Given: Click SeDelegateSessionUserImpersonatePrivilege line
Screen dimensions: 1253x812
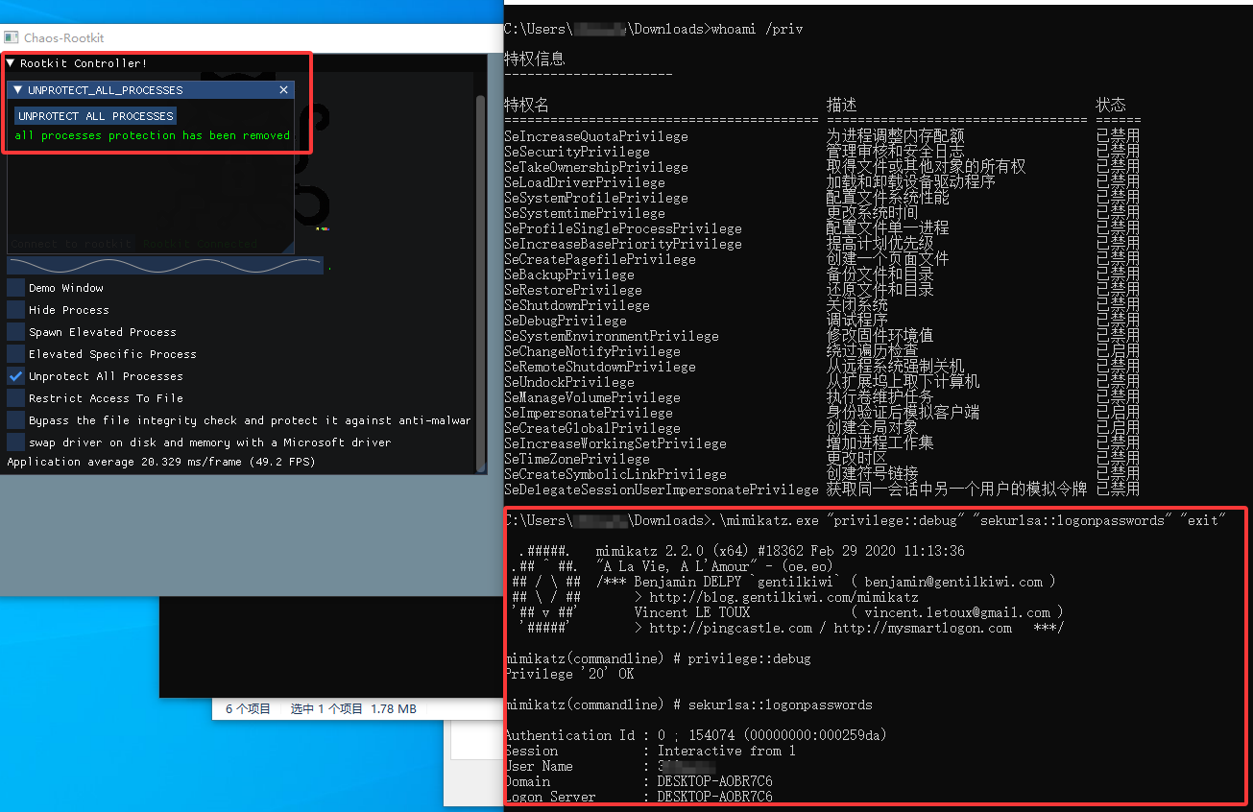Looking at the screenshot, I should [x=662, y=490].
